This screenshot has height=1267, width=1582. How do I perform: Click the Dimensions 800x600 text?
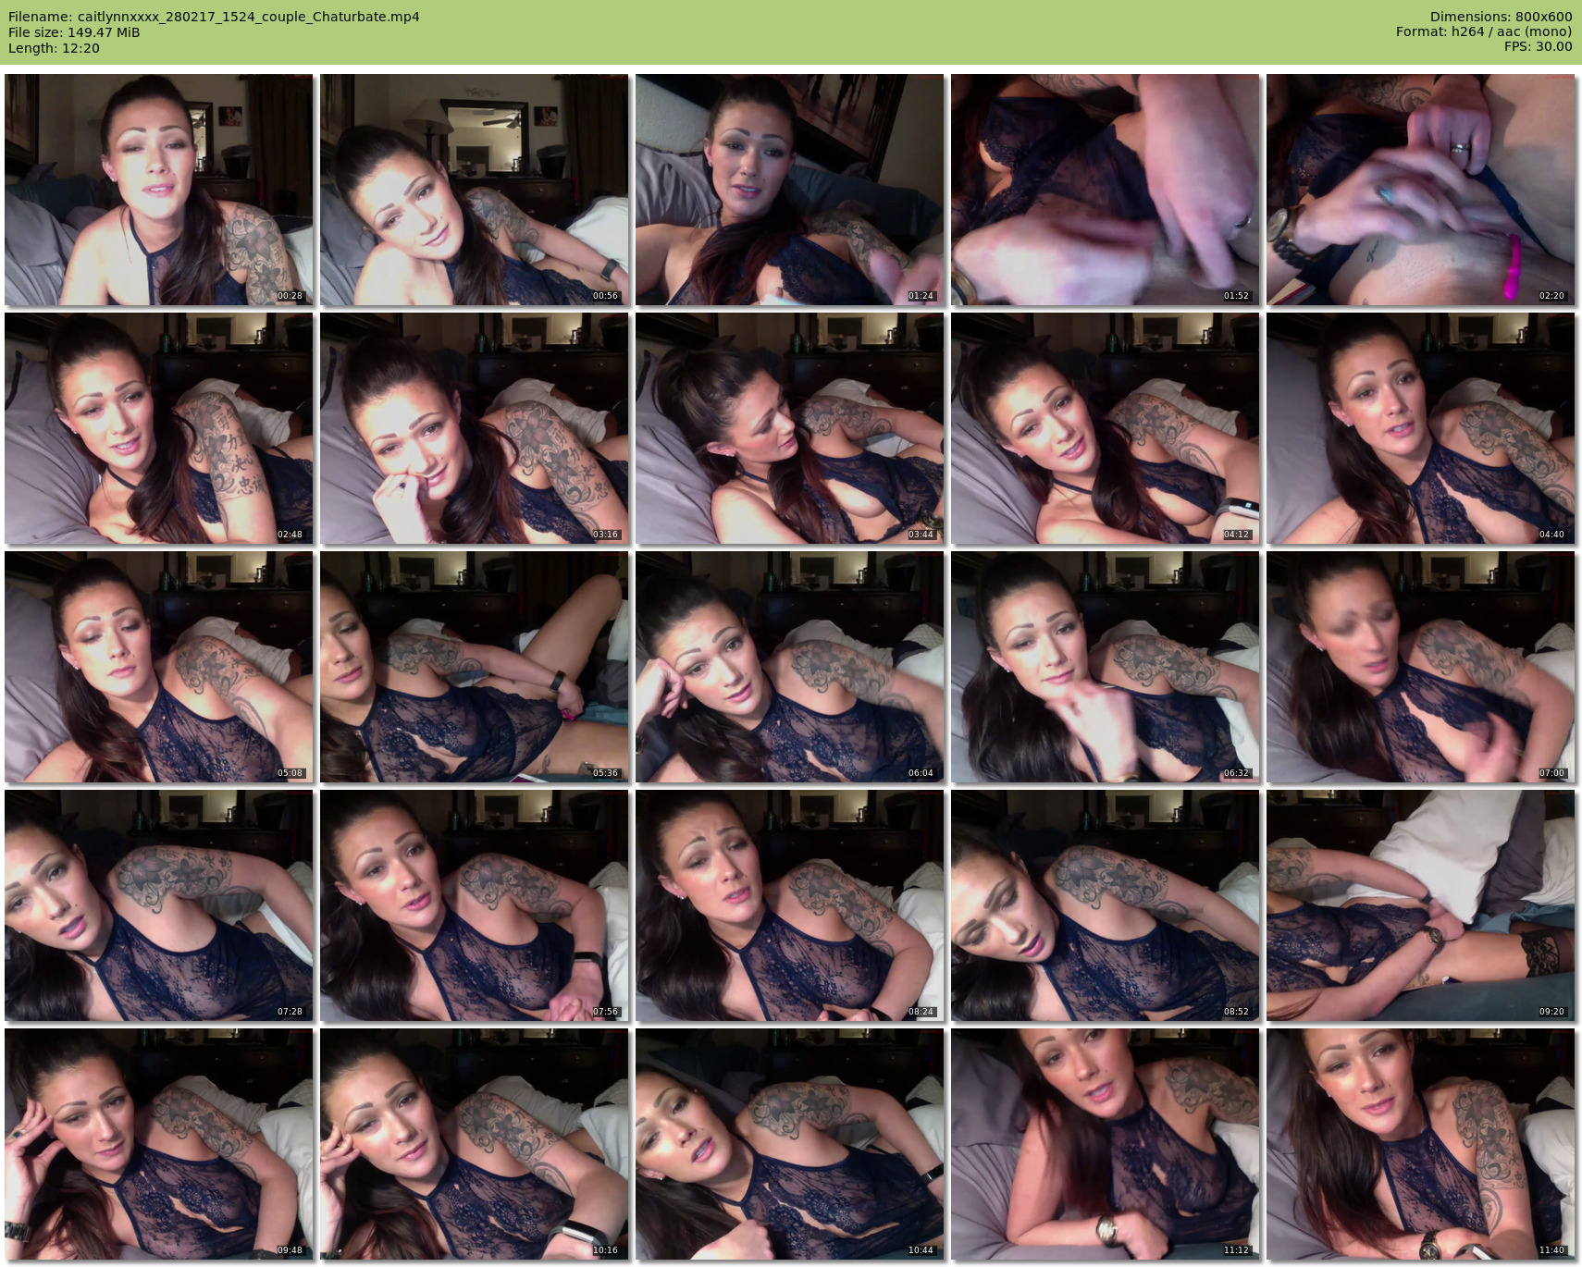(1501, 17)
